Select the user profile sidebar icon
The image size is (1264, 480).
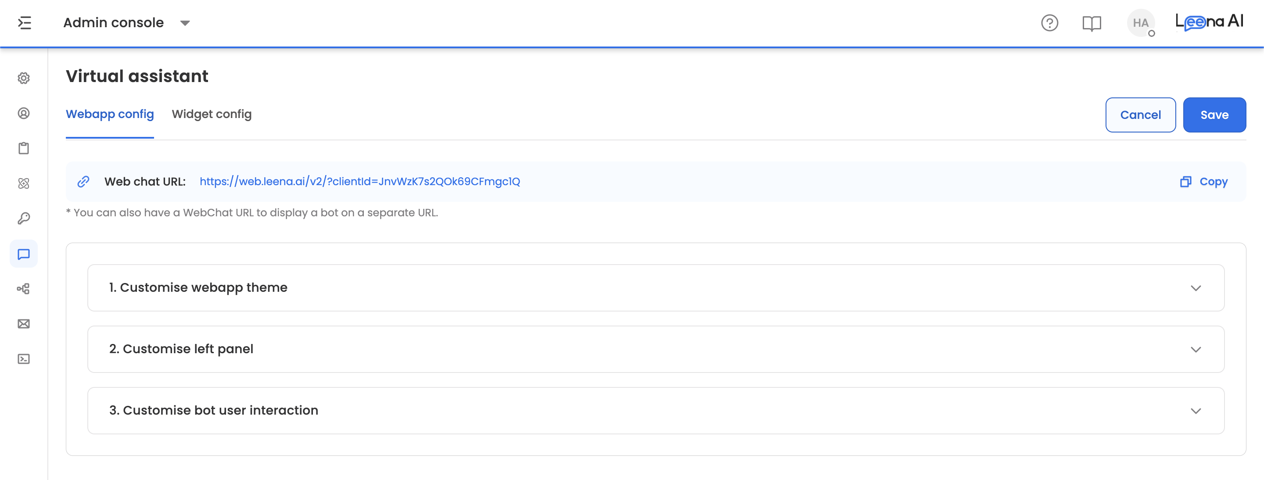click(x=24, y=113)
